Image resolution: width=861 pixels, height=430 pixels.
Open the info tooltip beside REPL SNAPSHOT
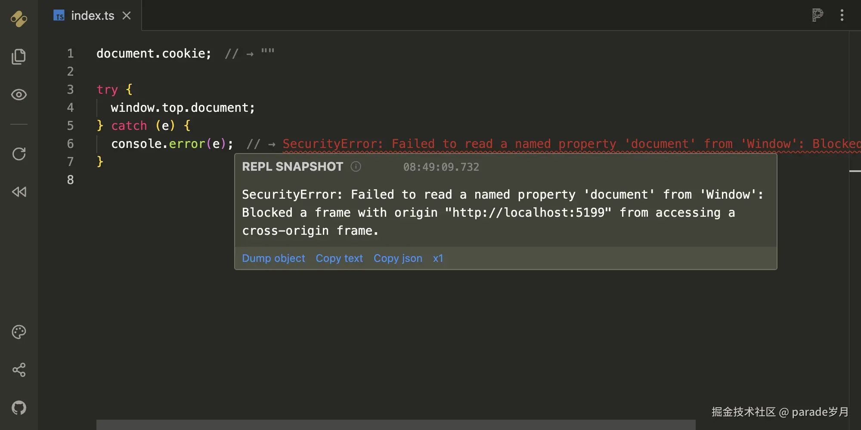tap(356, 167)
